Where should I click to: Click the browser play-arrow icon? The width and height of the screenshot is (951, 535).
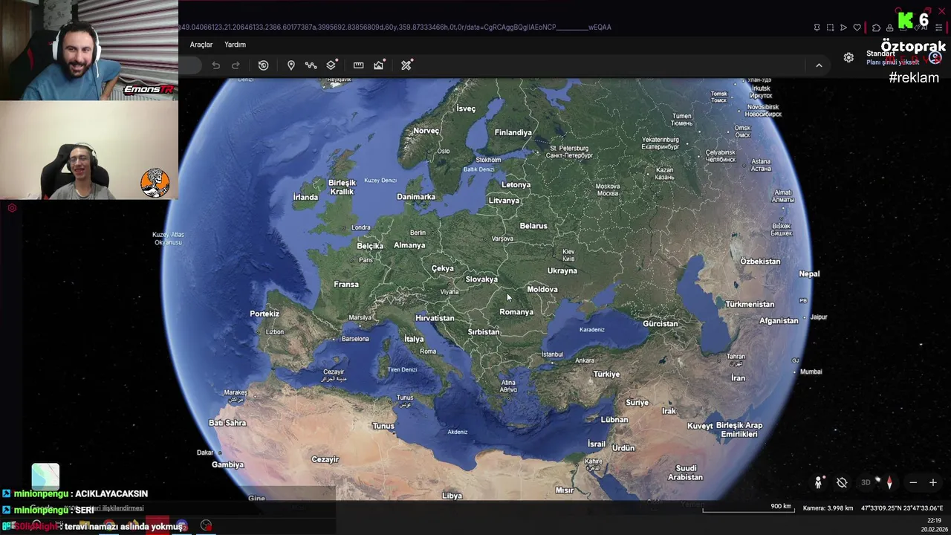[x=843, y=27]
